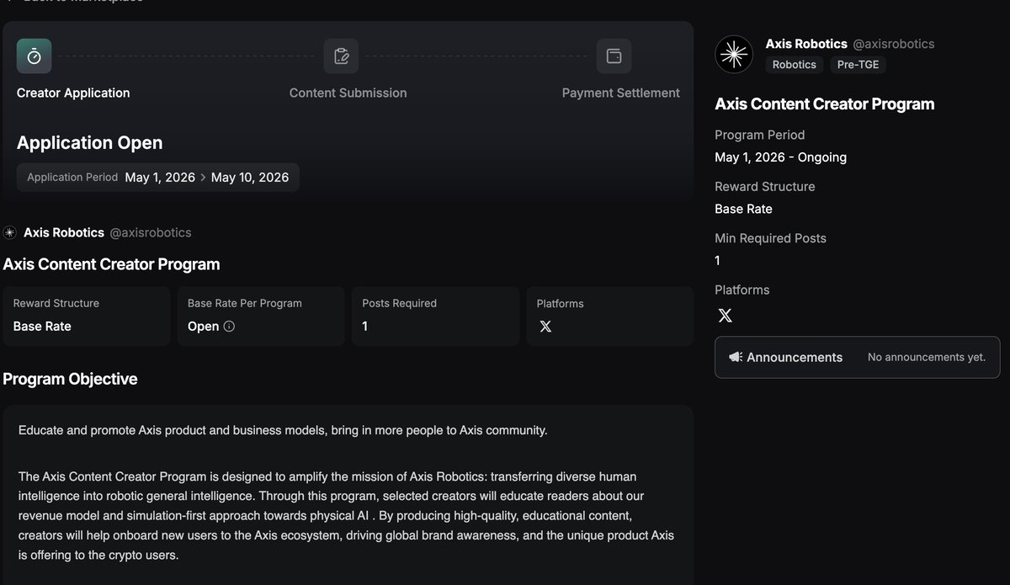This screenshot has width=1010, height=585.
Task: Click the No announcements yet text
Action: click(x=927, y=357)
